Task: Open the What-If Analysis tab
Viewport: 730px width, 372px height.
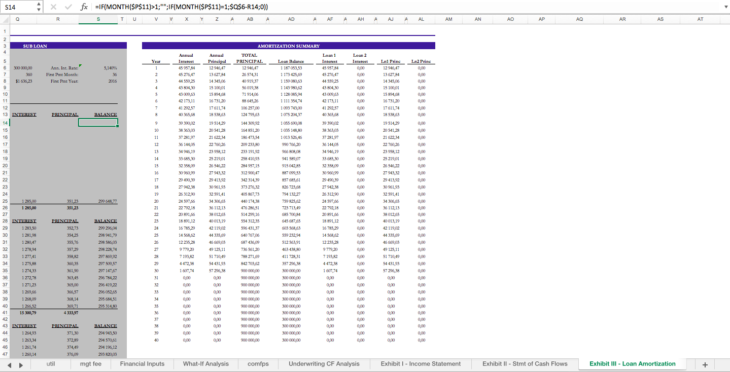Action: click(205, 364)
